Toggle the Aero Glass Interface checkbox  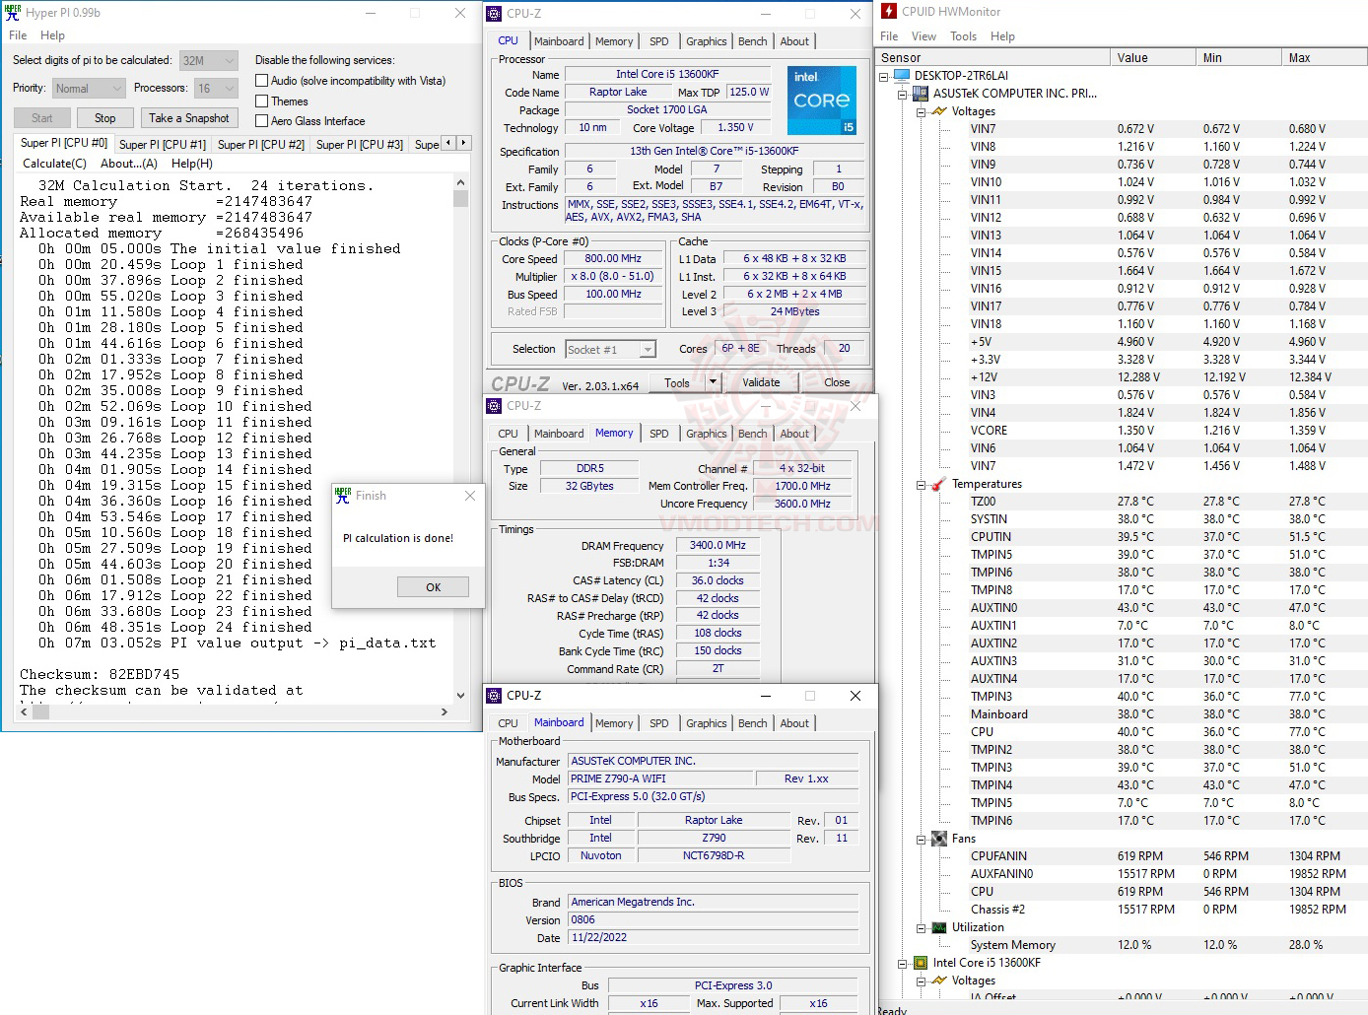(x=261, y=120)
